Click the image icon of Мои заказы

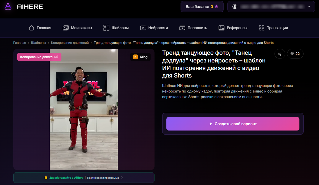click(x=66, y=28)
